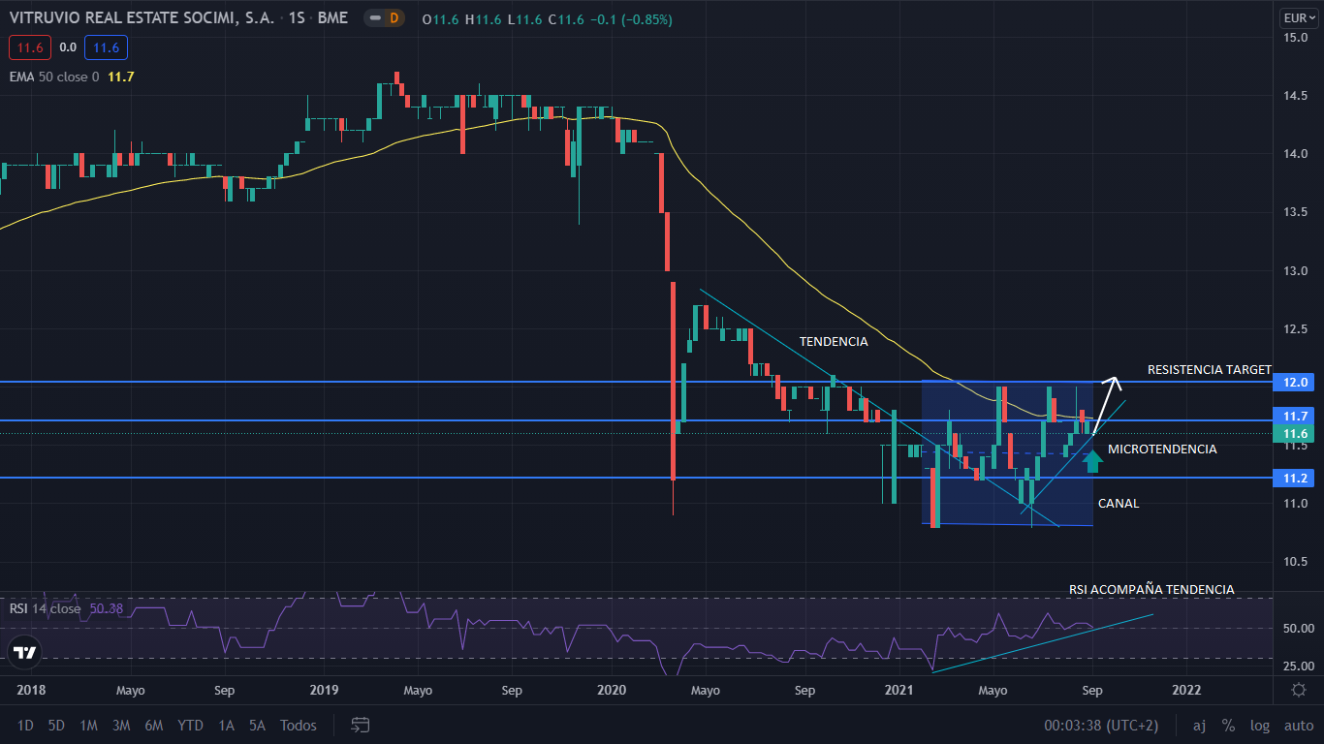Viewport: 1324px width, 744px height.
Task: Click the orange D data-status badge
Action: [394, 18]
